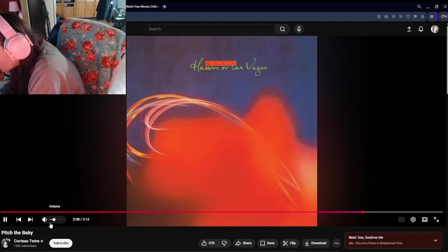Open player settings gear
The width and height of the screenshot is (448, 252).
coord(413,219)
